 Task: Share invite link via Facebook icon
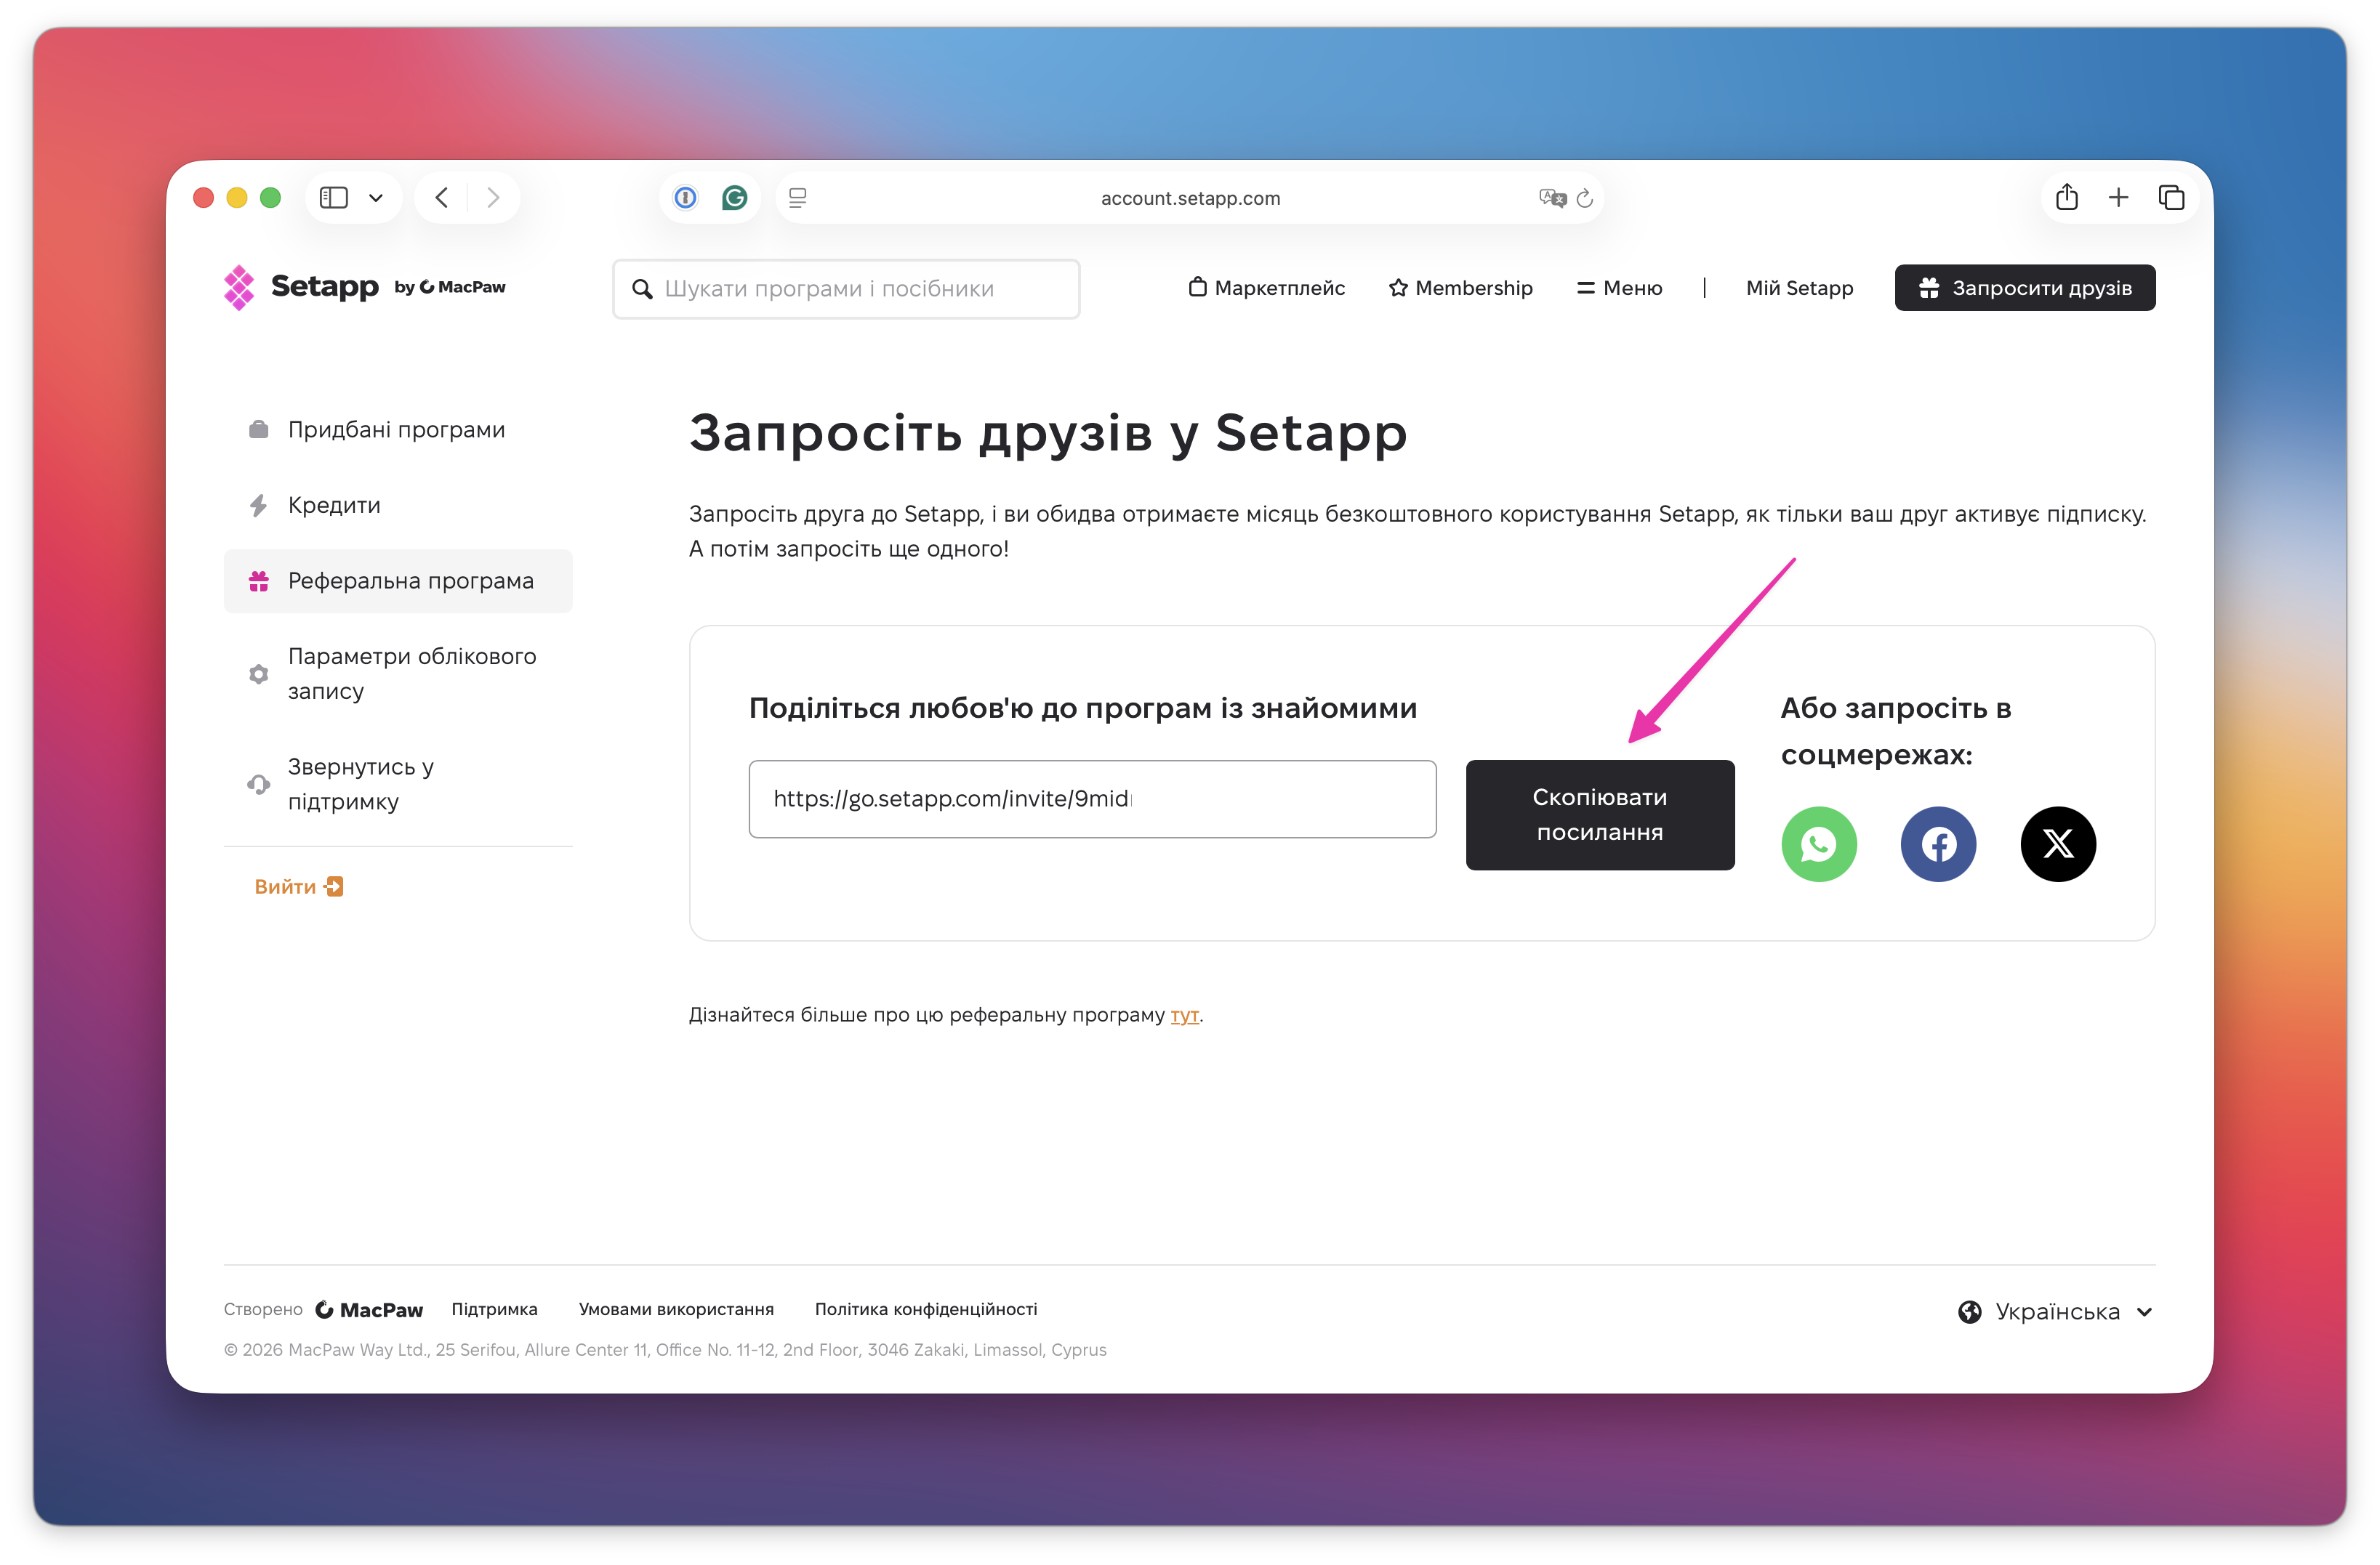coord(1938,844)
